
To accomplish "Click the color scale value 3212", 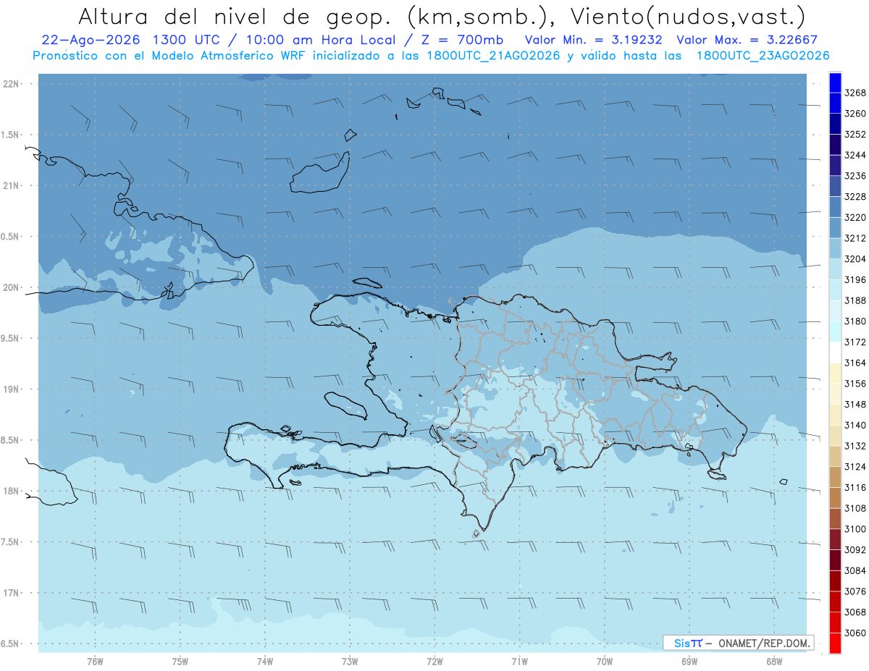I will coord(855,238).
